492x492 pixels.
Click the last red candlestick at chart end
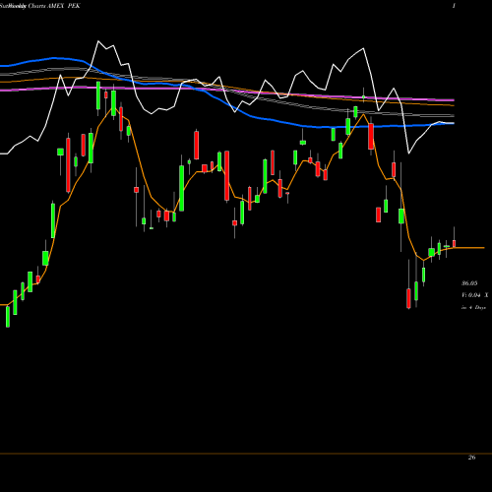pyautogui.click(x=455, y=244)
